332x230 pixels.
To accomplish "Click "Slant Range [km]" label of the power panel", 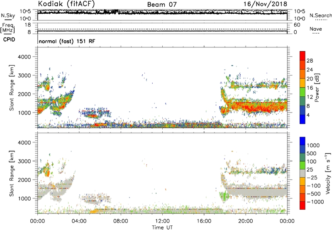I will pyautogui.click(x=12, y=88).
